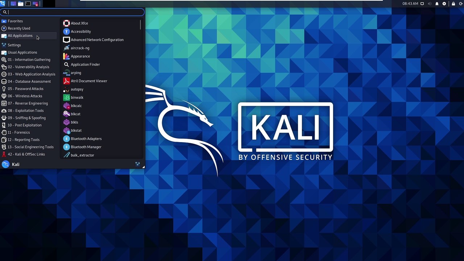Open Atril Document Viewer
This screenshot has height=261, width=464.
coord(100,81)
